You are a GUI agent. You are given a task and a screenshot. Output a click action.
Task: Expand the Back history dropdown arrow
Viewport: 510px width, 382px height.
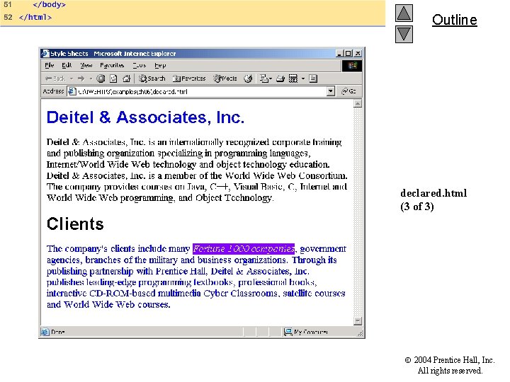pos(72,79)
